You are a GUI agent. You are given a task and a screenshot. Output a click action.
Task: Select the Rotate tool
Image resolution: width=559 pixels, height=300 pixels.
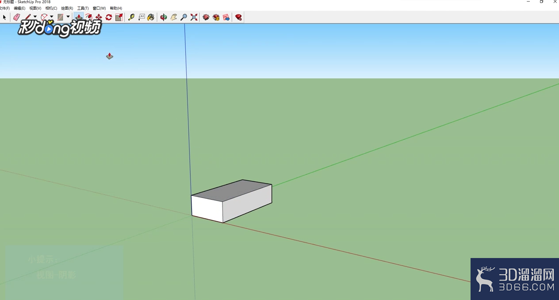tap(109, 17)
